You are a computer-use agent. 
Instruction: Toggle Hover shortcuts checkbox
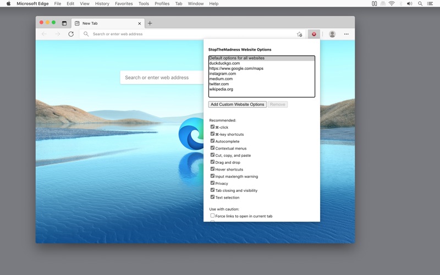point(212,169)
